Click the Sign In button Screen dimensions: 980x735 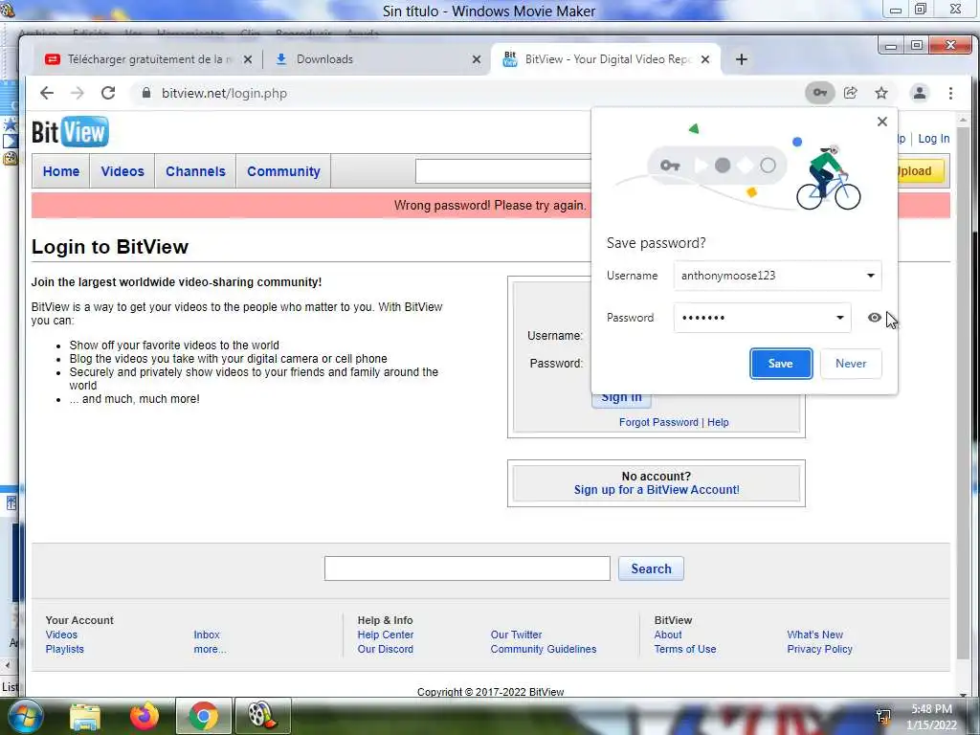[x=621, y=400]
